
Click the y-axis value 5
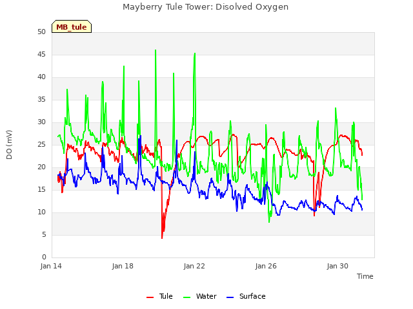click(44, 234)
